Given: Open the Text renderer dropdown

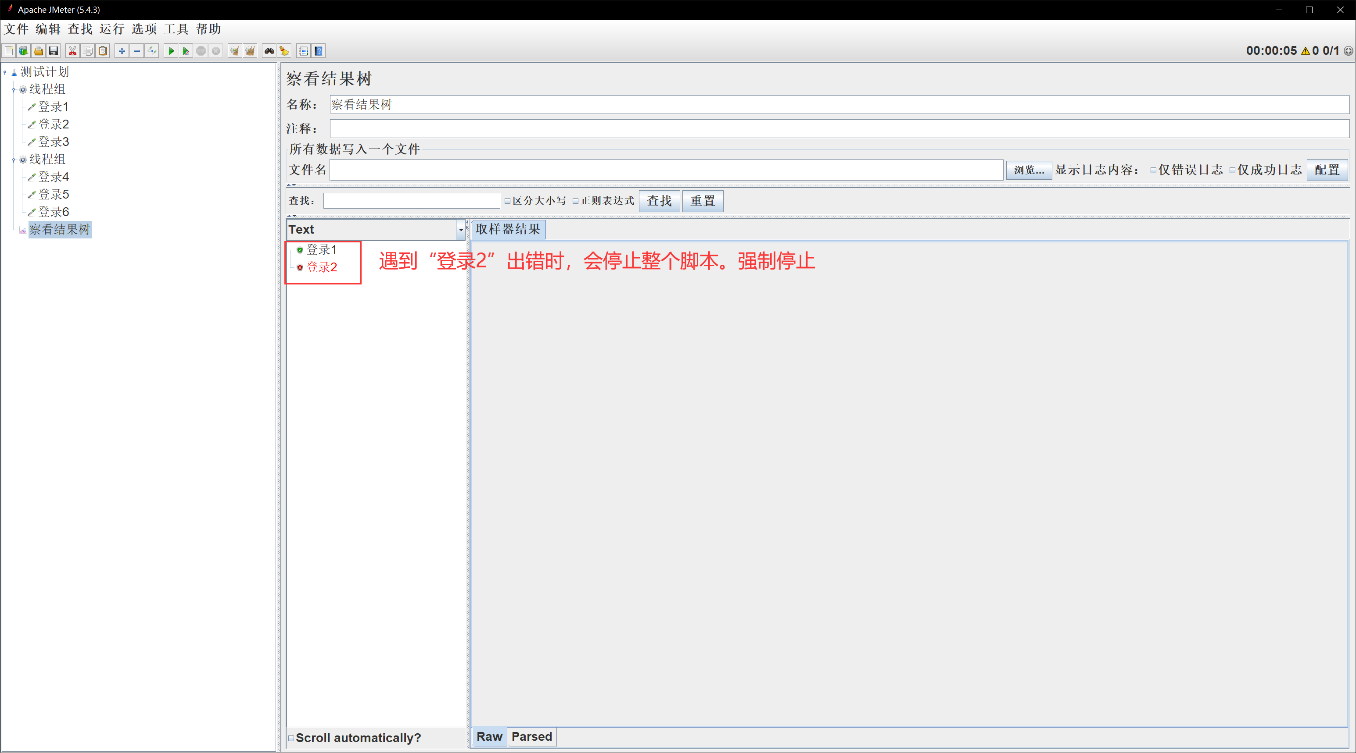Looking at the screenshot, I should [x=461, y=229].
